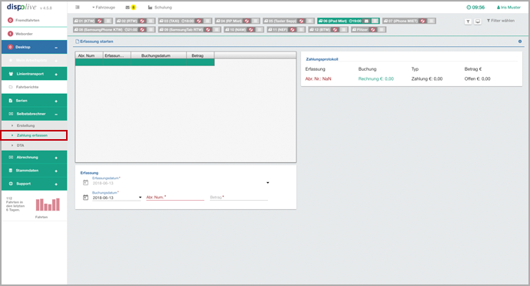
Task: Click Filter wählen
Action: 501,21
